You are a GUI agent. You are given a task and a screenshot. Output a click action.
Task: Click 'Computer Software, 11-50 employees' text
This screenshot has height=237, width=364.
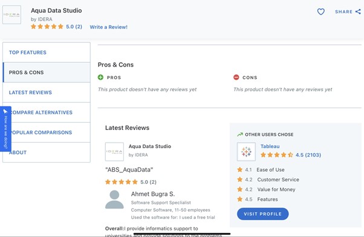pyautogui.click(x=171, y=210)
